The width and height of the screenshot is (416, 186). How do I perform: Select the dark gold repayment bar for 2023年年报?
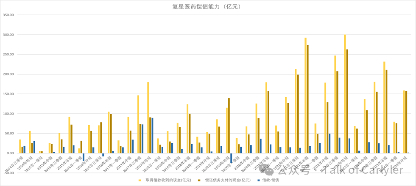(387, 111)
